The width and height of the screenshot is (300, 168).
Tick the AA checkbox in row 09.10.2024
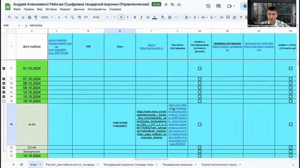(x=200, y=88)
